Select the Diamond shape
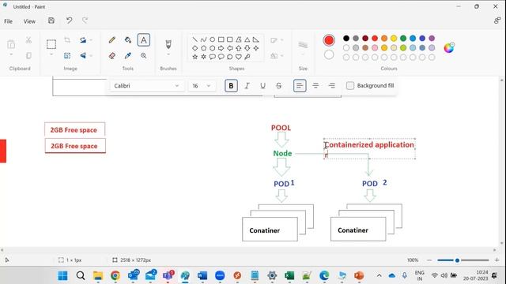Image resolution: width=506 pixels, height=284 pixels. tap(195, 48)
